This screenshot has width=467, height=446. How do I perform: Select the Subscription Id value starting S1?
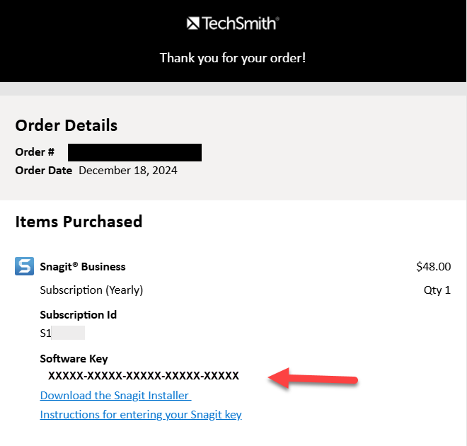[62, 333]
